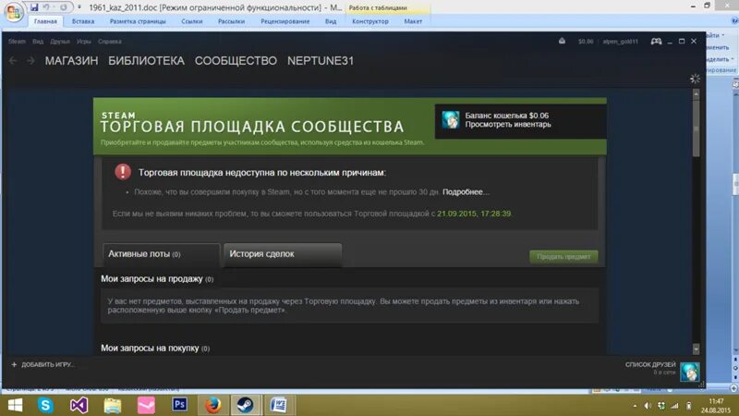Open Visual Studio from the taskbar
The image size is (739, 416).
tap(79, 405)
